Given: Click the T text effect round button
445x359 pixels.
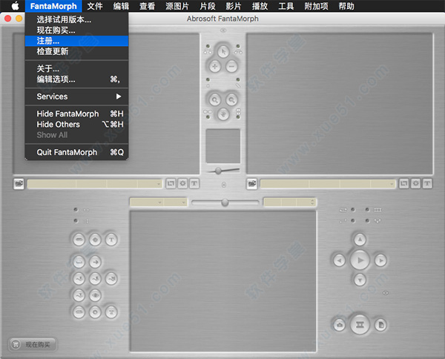Looking at the screenshot, I should [x=111, y=240].
